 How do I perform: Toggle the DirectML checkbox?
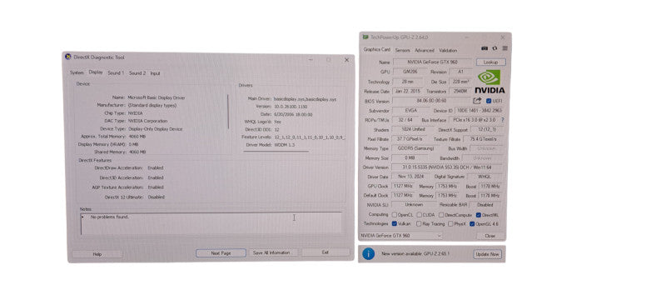(x=479, y=215)
